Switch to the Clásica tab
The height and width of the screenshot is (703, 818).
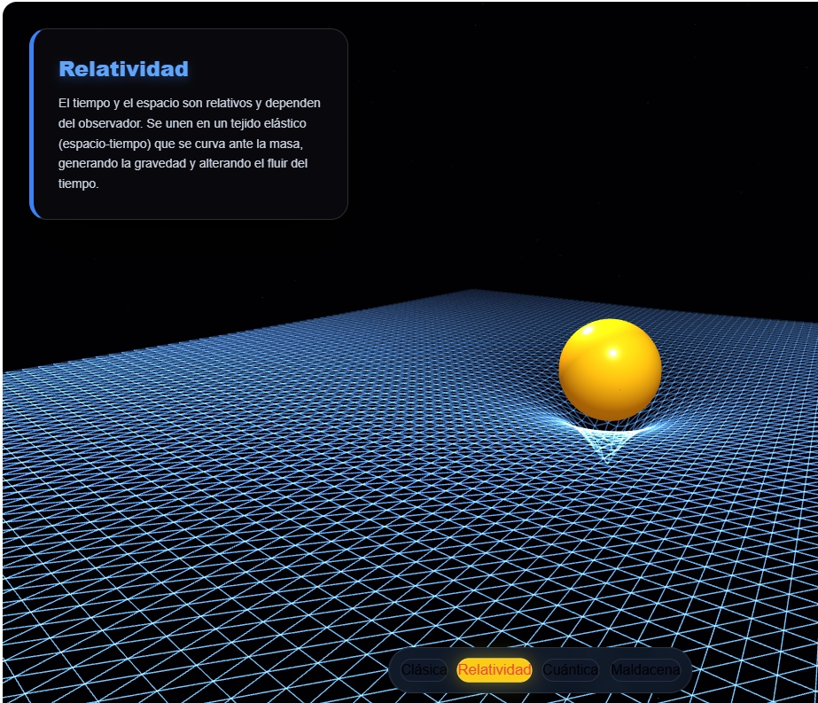424,670
